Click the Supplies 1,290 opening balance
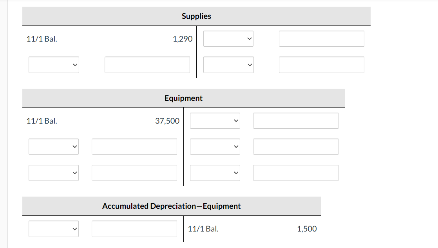 coord(182,39)
